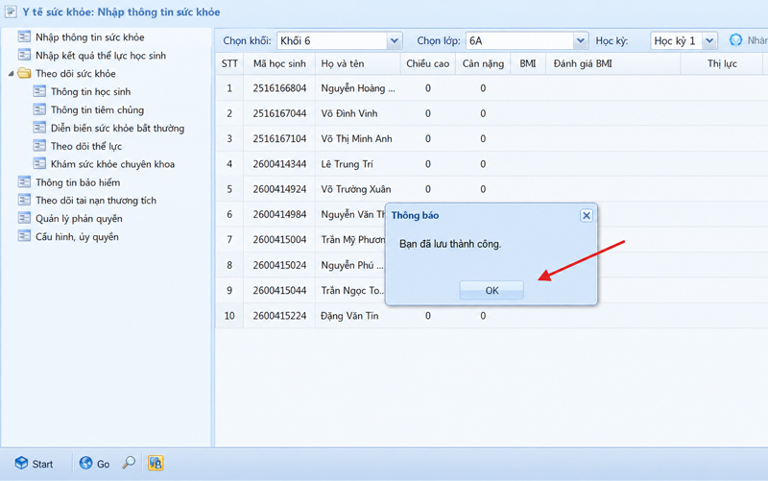Collapse the Theo dõi sức khỏe folder

(x=11, y=74)
